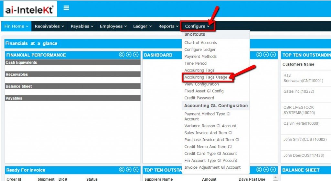Screen dimensions: 331x181
Task: Click plus icon on Dashboard panel
Action: pyautogui.click(x=266, y=55)
